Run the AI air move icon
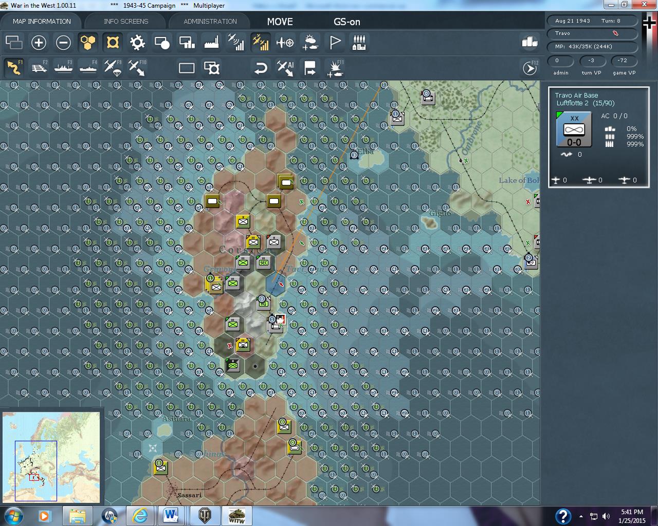The width and height of the screenshot is (658, 526). [285, 68]
